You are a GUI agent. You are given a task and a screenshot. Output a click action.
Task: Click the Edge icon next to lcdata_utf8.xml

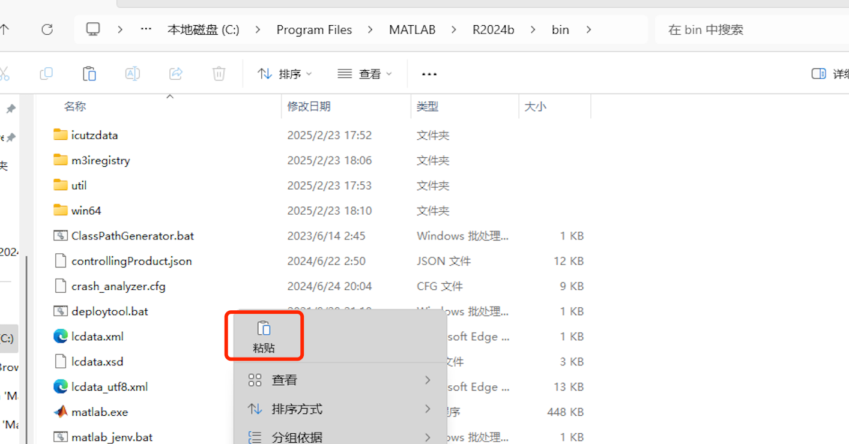(61, 387)
